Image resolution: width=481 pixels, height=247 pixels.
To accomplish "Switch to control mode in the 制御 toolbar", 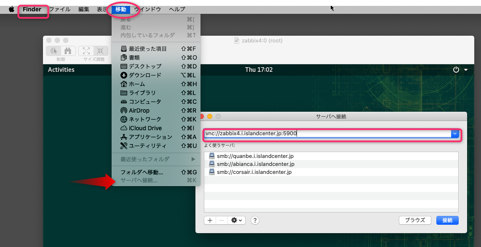I will tap(53, 51).
